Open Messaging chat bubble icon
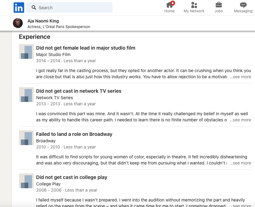Image resolution: width=255 pixels, height=207 pixels. [243, 5]
